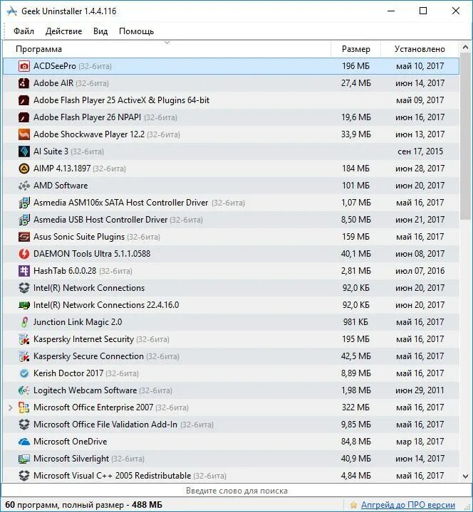The image size is (473, 512).
Task: Click the 981 КБ size value
Action: point(355,322)
